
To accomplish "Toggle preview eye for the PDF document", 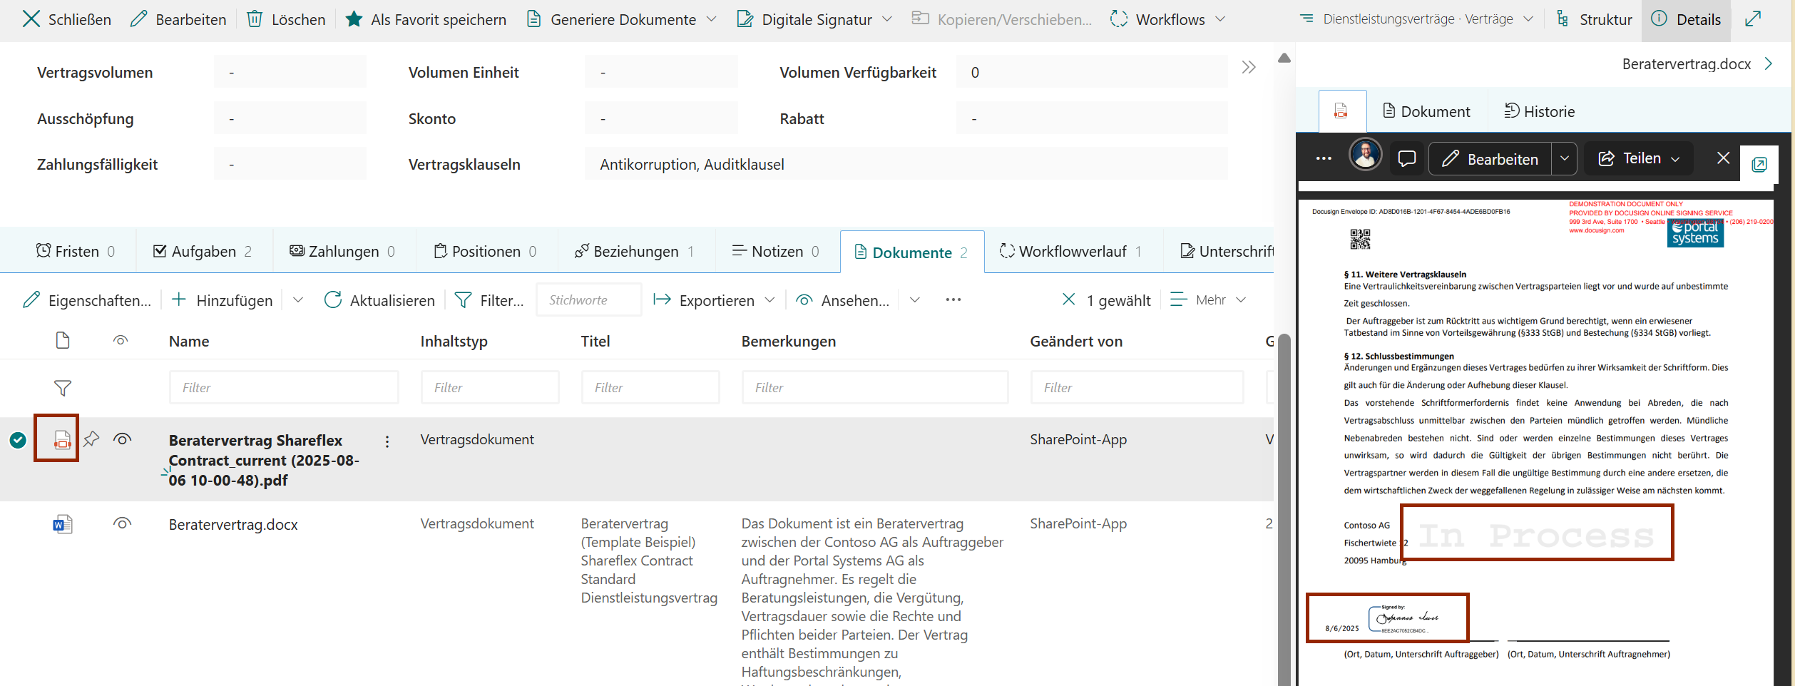I will tap(122, 439).
